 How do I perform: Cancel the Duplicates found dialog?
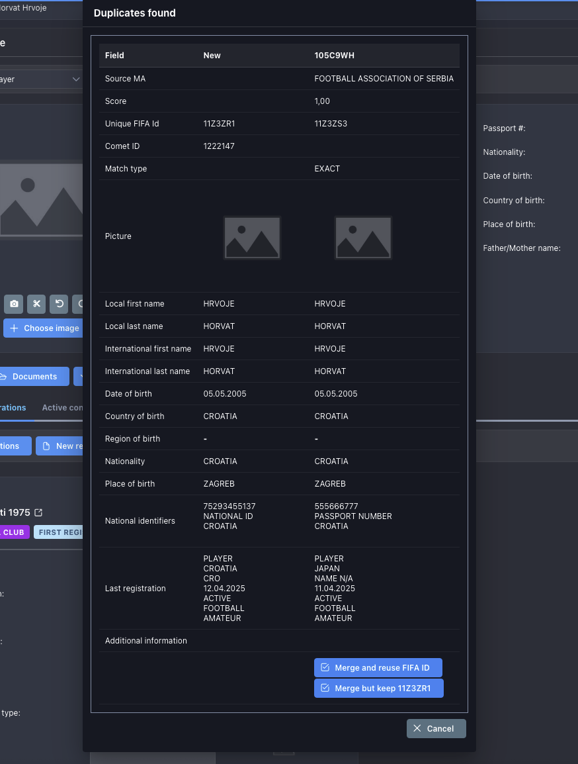[x=436, y=728]
